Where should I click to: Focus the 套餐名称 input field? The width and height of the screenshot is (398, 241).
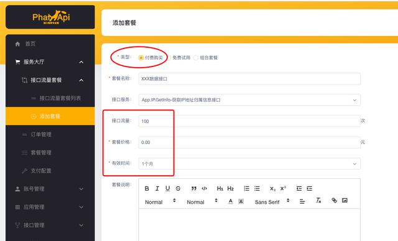(x=249, y=79)
